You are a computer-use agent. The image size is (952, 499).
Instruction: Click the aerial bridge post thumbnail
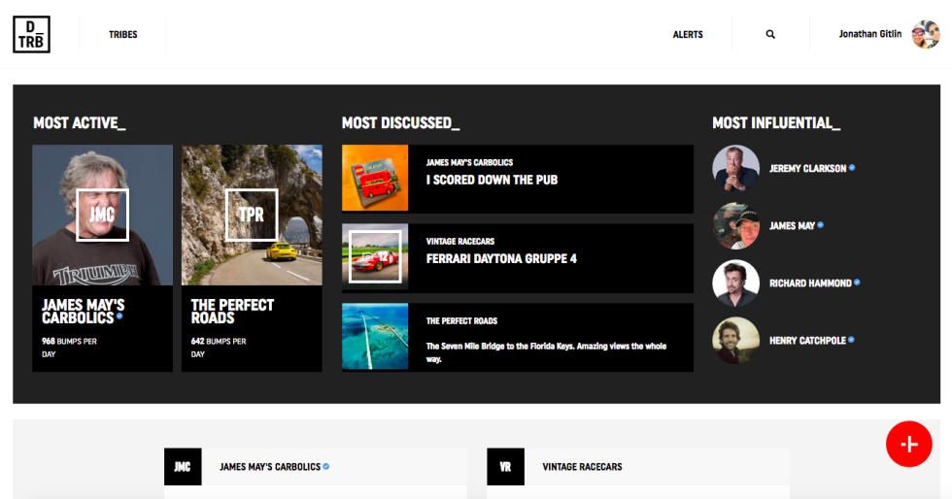click(375, 336)
